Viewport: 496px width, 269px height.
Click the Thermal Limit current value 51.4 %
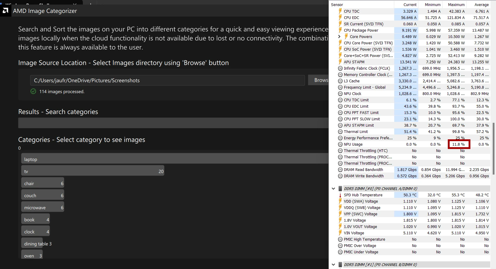tap(410, 132)
